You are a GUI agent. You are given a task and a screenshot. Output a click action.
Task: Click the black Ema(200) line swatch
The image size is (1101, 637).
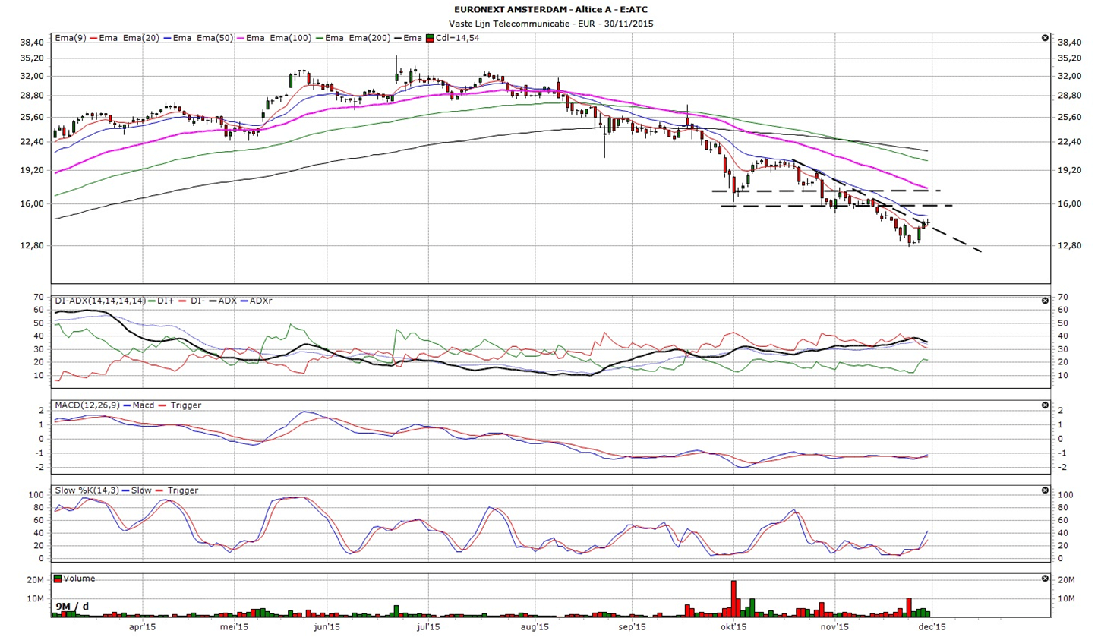point(399,38)
